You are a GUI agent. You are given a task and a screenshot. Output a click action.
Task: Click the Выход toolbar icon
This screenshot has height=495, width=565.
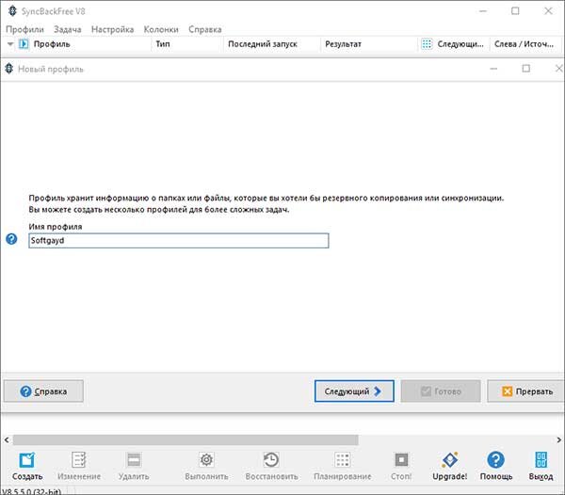541,460
